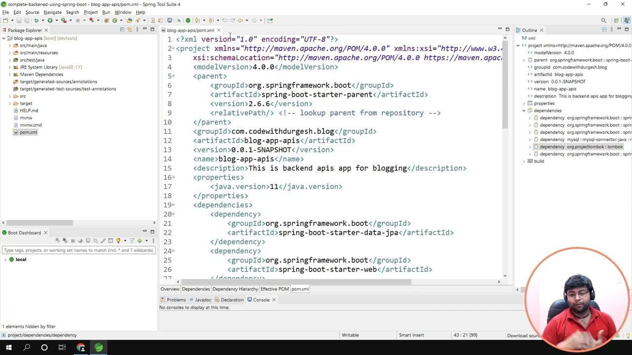Click the Boot Dashboard properties view icon

[x=111, y=241]
